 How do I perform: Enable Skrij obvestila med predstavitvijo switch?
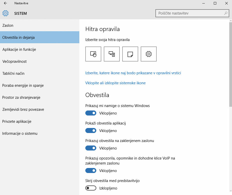point(91,188)
